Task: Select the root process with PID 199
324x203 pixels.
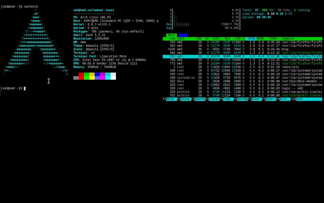Action: pyautogui.click(x=242, y=71)
